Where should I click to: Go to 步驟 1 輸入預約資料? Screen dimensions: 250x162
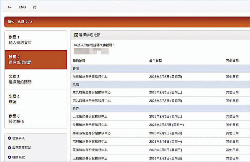coord(36,40)
